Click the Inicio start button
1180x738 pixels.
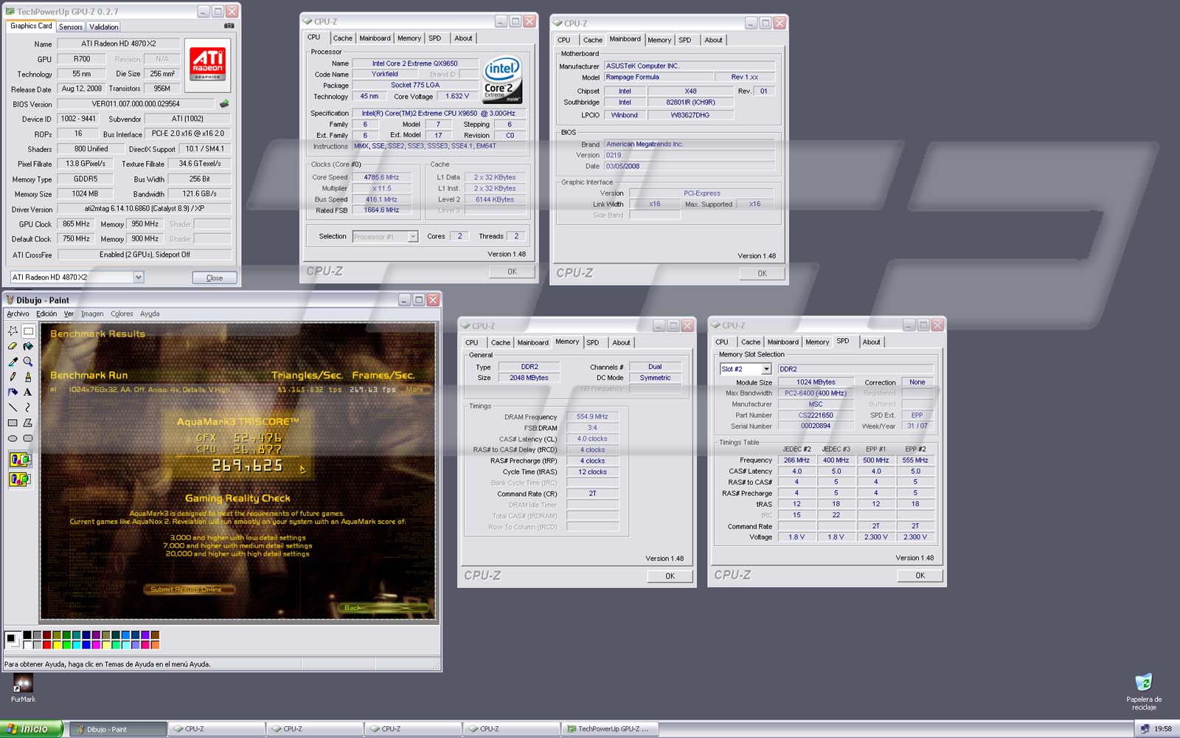(x=32, y=728)
